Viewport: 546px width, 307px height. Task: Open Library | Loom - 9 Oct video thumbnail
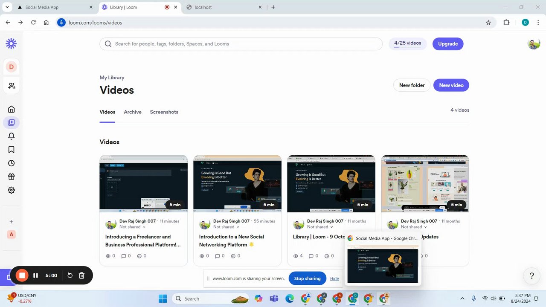[x=331, y=183]
